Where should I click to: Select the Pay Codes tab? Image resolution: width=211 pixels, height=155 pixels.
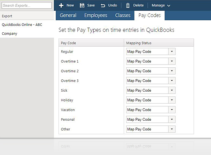coord(149,16)
